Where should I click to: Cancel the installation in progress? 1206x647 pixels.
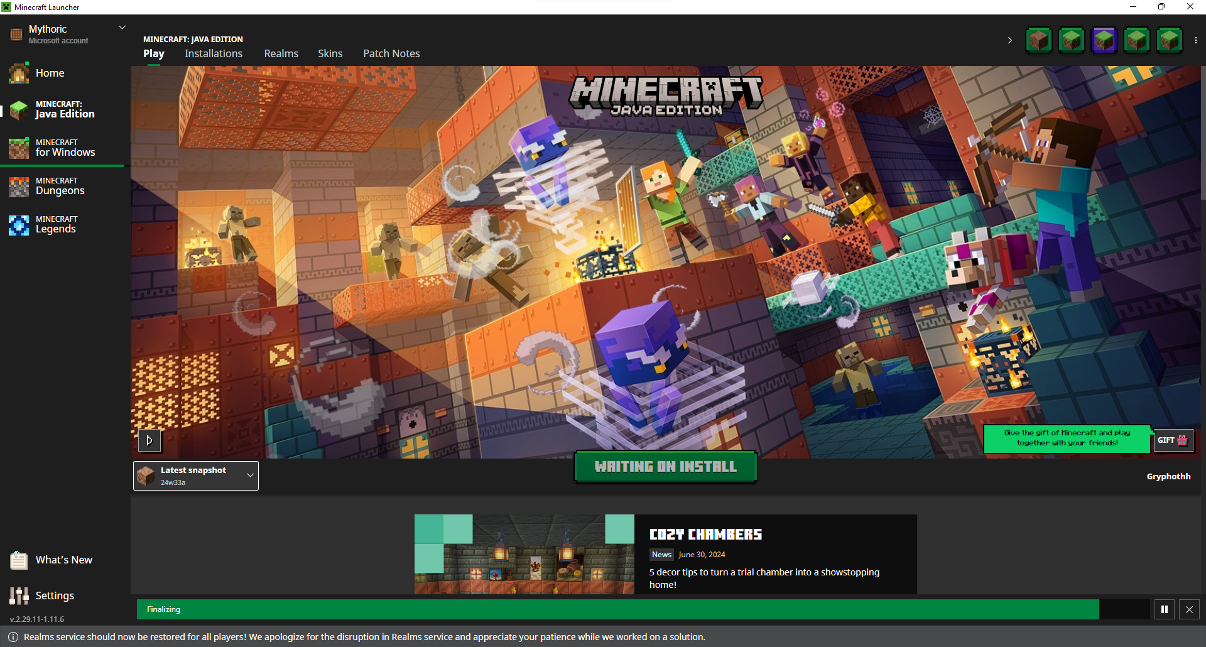point(1189,609)
